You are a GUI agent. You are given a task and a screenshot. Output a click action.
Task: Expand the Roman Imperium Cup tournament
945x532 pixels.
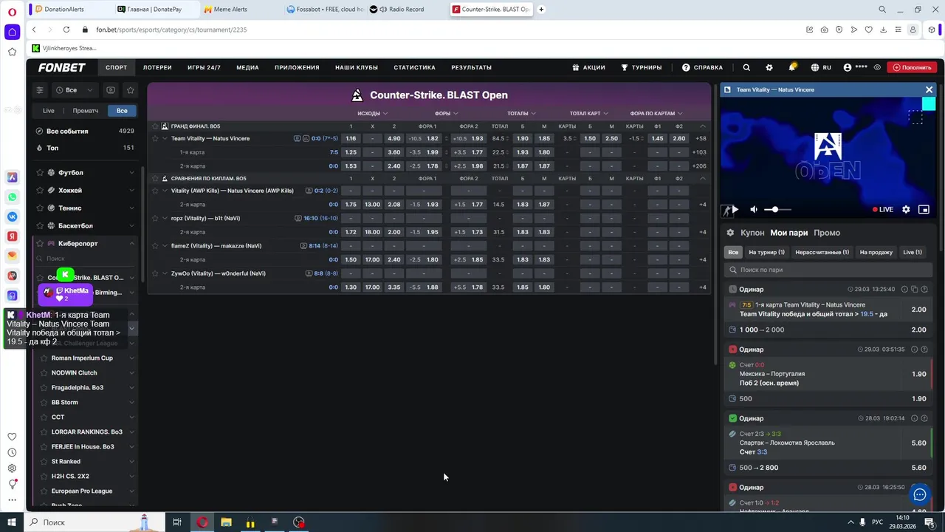click(131, 358)
